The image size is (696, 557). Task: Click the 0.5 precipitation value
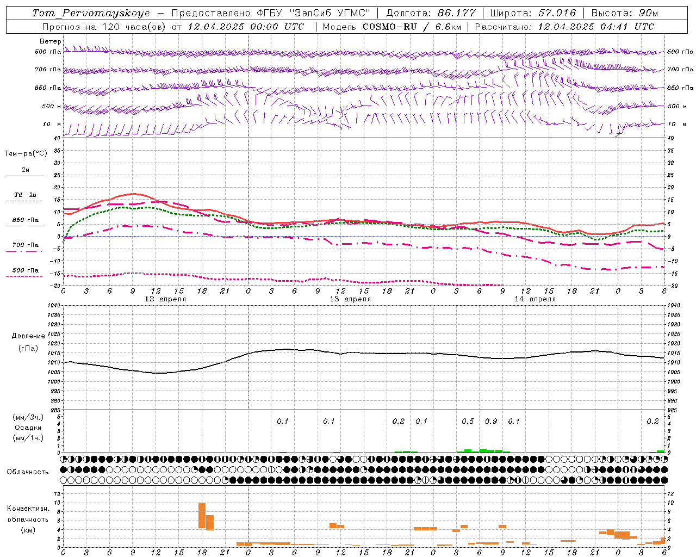coord(468,422)
